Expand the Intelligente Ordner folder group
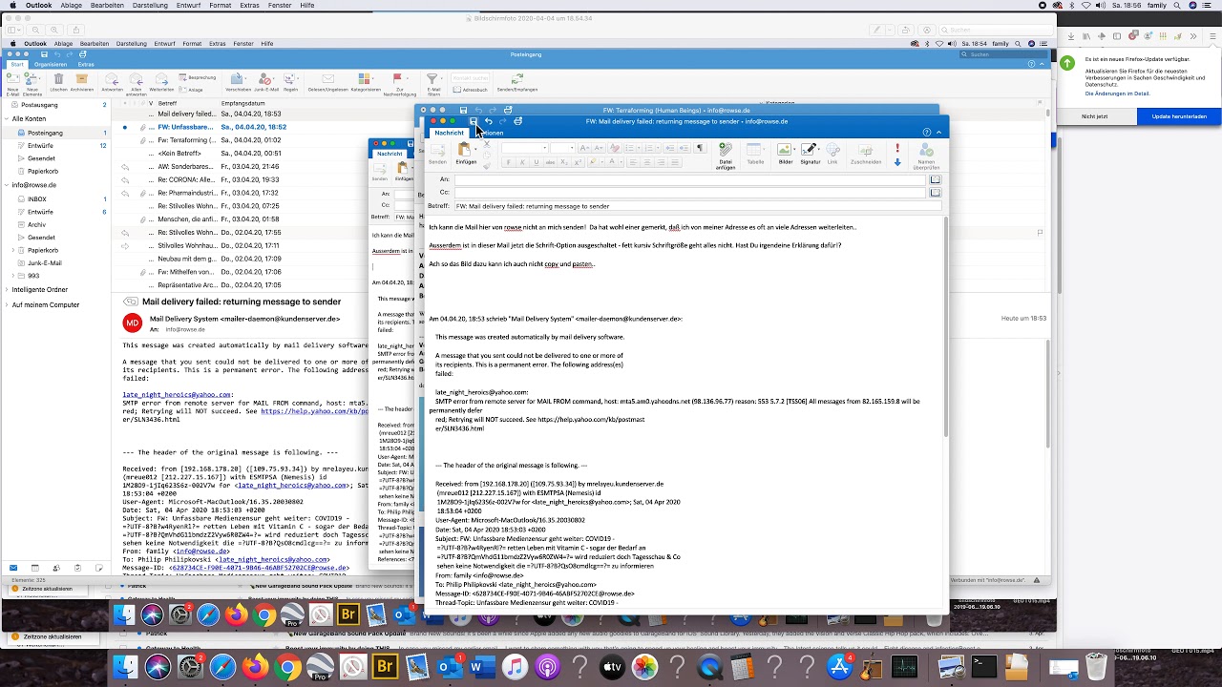1222x687 pixels. tap(7, 289)
